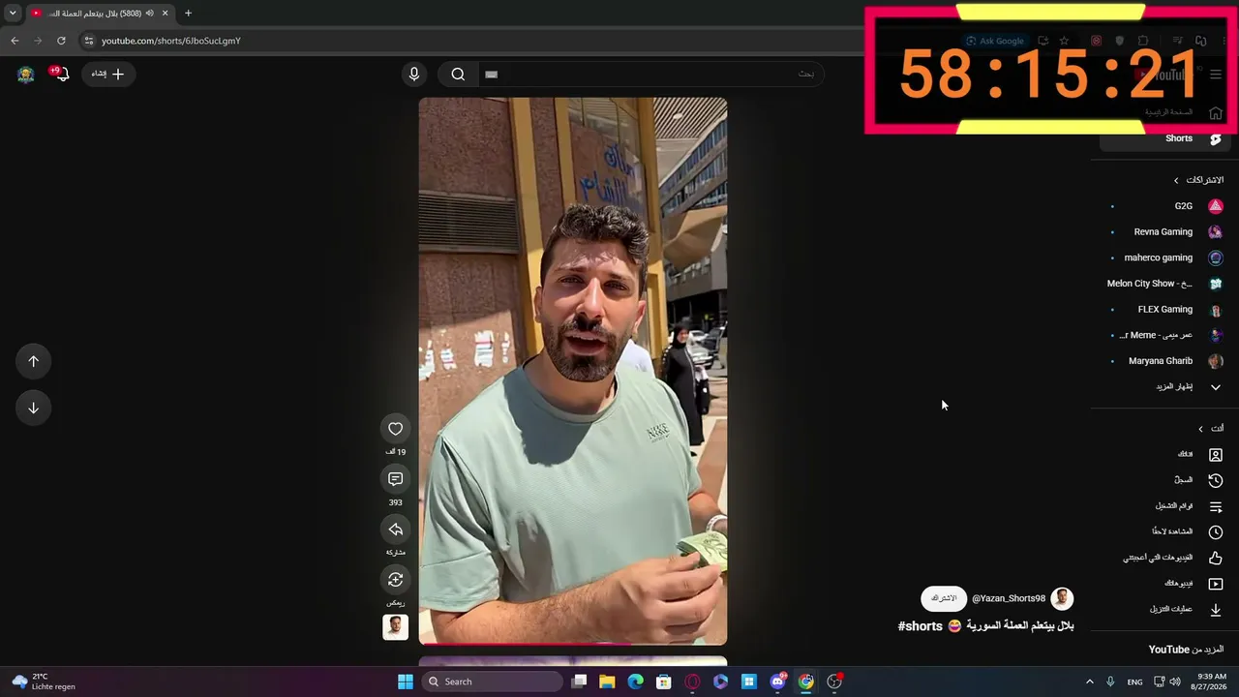
Task: Open the maherco gaming channel
Action: pos(1164,258)
